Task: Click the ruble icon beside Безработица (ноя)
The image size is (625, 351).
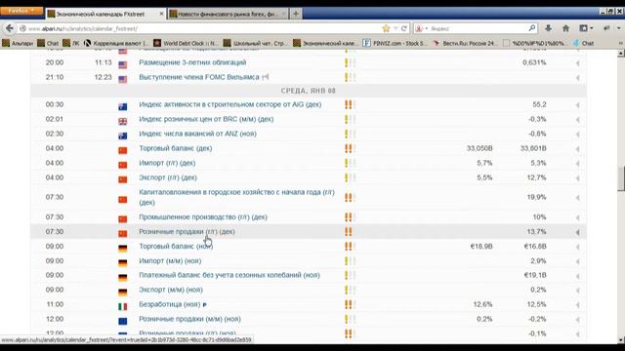Action: point(204,305)
